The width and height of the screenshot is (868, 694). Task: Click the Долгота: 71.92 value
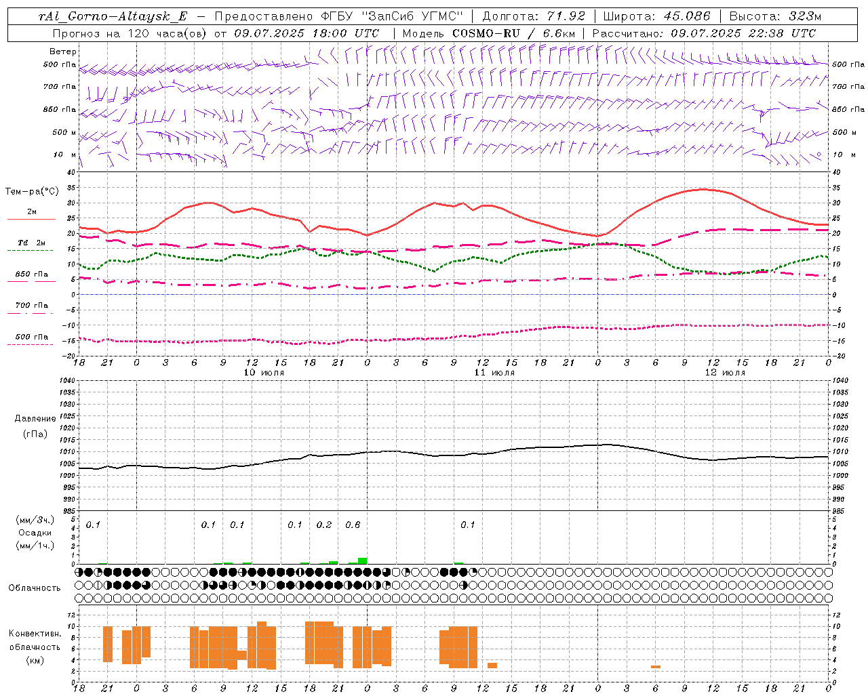tap(534, 17)
